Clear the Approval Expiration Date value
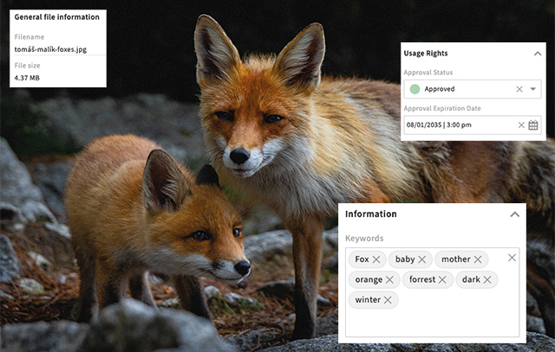This screenshot has width=555, height=352. [x=521, y=125]
